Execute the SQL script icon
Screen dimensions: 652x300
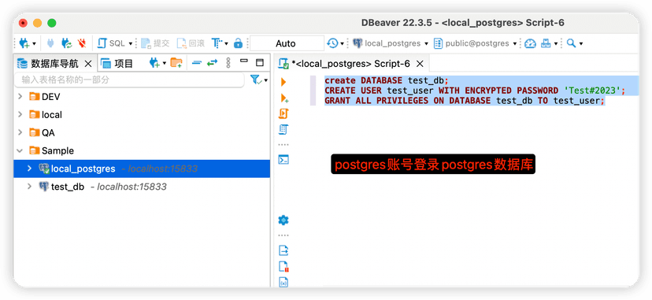click(283, 114)
